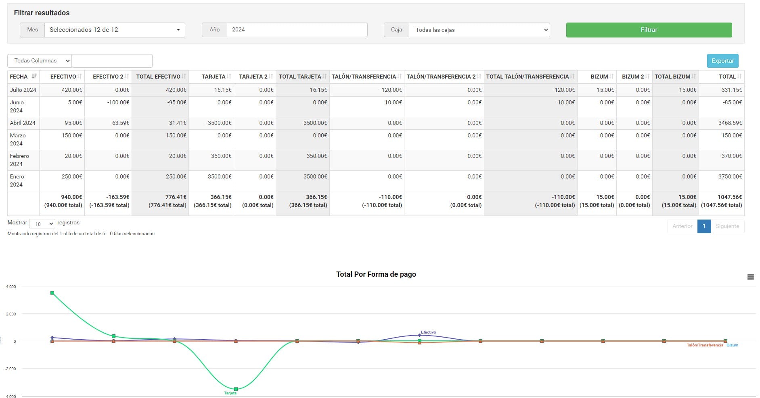Toggle the Talón/Transferencia chart series
This screenshot has height=398, width=760.
(706, 345)
